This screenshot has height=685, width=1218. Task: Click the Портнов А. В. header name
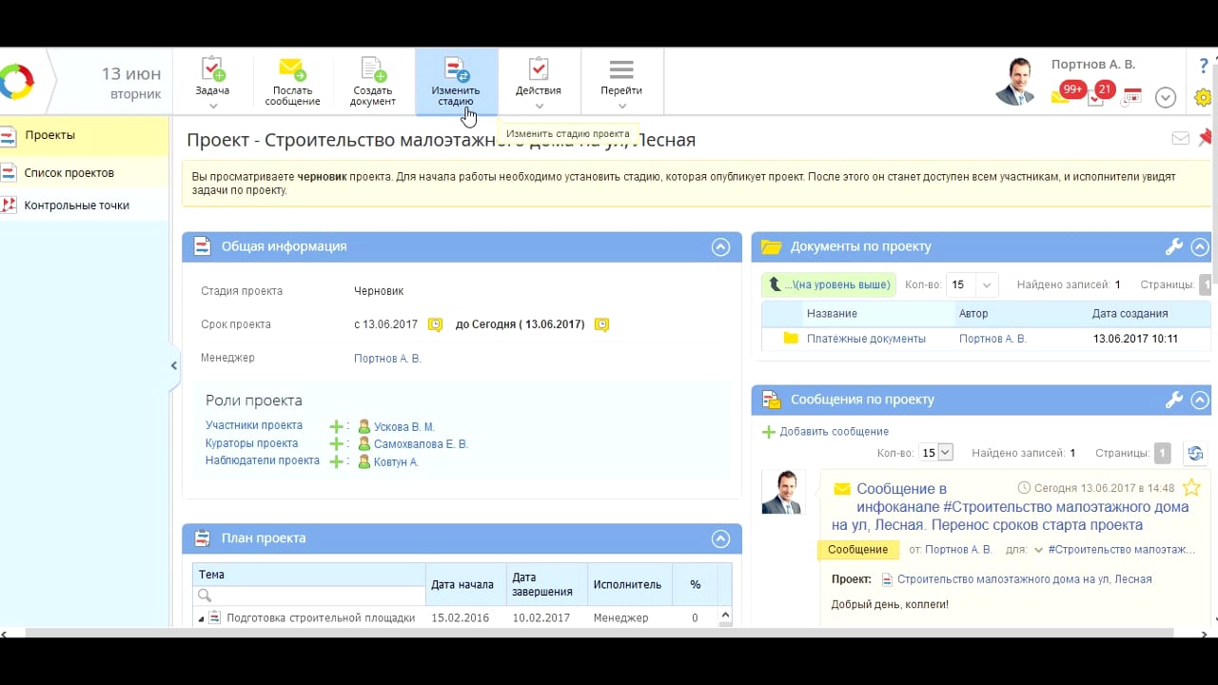[x=1093, y=65]
